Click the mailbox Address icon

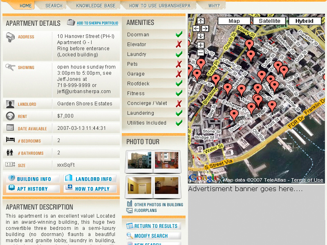tap(10, 37)
